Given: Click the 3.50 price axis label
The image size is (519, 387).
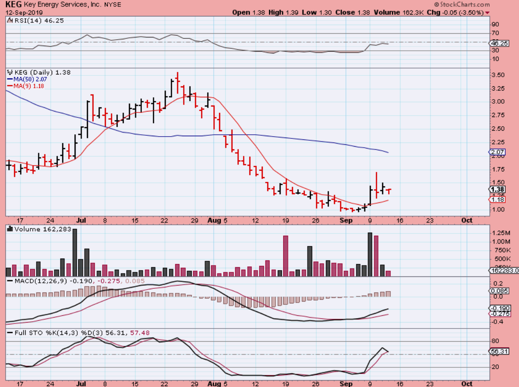Looking at the screenshot, I should pos(498,75).
